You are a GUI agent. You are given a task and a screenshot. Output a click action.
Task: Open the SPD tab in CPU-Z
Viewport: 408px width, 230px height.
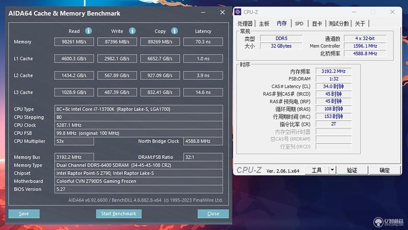point(299,23)
